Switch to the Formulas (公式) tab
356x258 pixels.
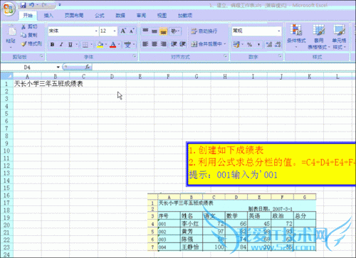(100, 16)
